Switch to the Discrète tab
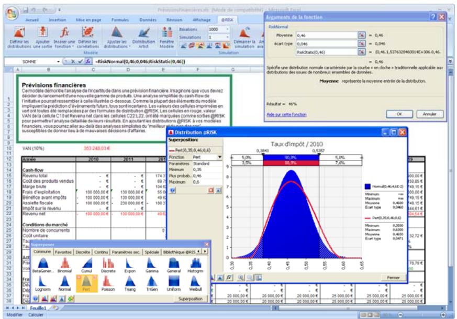This screenshot has width=457, height=319. pyautogui.click(x=83, y=252)
